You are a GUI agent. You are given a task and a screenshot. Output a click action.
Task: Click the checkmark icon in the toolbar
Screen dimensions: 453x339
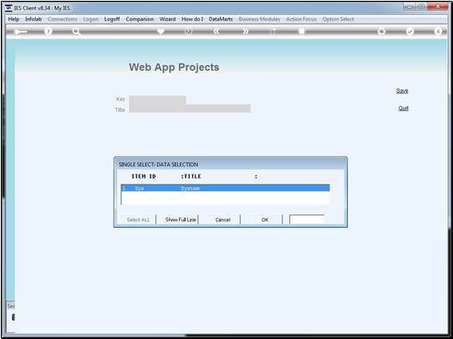coord(410,31)
